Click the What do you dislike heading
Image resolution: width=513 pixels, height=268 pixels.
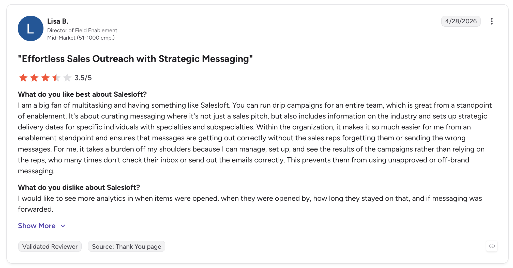[x=79, y=187]
